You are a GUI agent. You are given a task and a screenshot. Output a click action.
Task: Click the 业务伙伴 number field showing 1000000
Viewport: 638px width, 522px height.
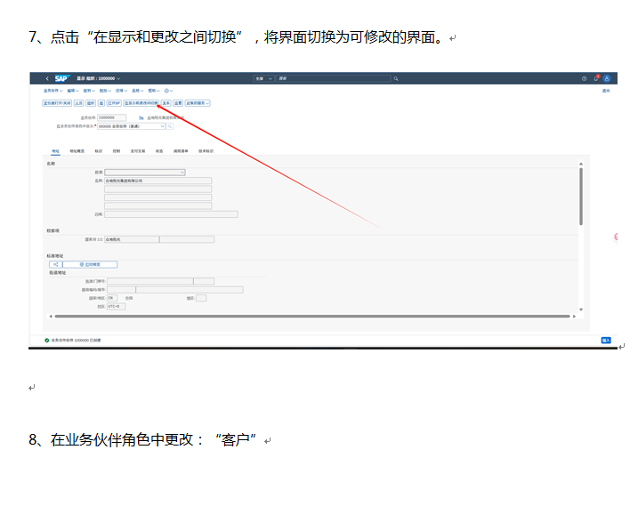(x=111, y=117)
